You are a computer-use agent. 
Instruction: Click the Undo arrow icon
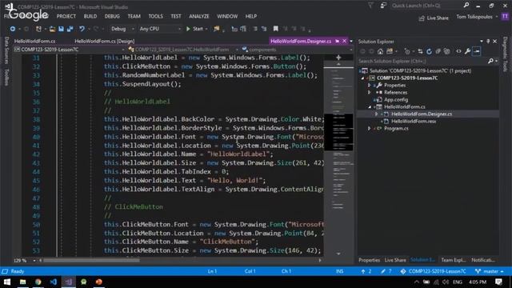tap(82, 29)
